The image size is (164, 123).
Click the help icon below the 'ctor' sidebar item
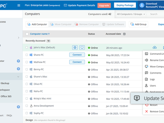pyautogui.click(x=18, y=69)
